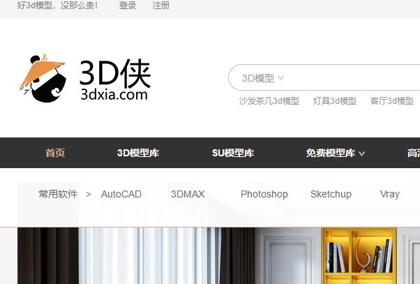
Task: Visit the Photoshop software link
Action: tap(264, 194)
